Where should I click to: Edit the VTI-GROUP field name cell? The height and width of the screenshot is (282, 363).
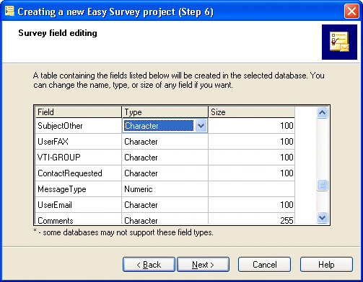pos(79,158)
